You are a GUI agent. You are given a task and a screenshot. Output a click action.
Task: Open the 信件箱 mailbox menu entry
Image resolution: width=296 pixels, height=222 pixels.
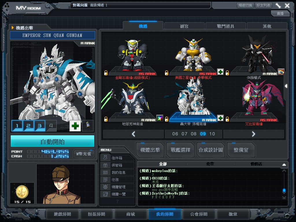(117, 158)
